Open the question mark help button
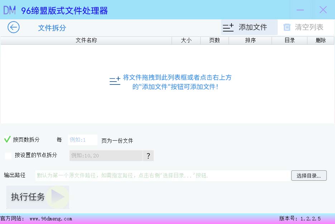The image size is (335, 224). 148,156
